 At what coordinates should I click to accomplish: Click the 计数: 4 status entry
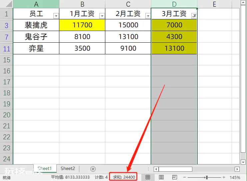[x=101, y=177]
